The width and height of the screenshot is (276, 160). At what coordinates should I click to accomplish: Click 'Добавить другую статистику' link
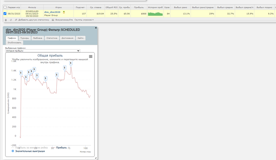coord(34,20)
